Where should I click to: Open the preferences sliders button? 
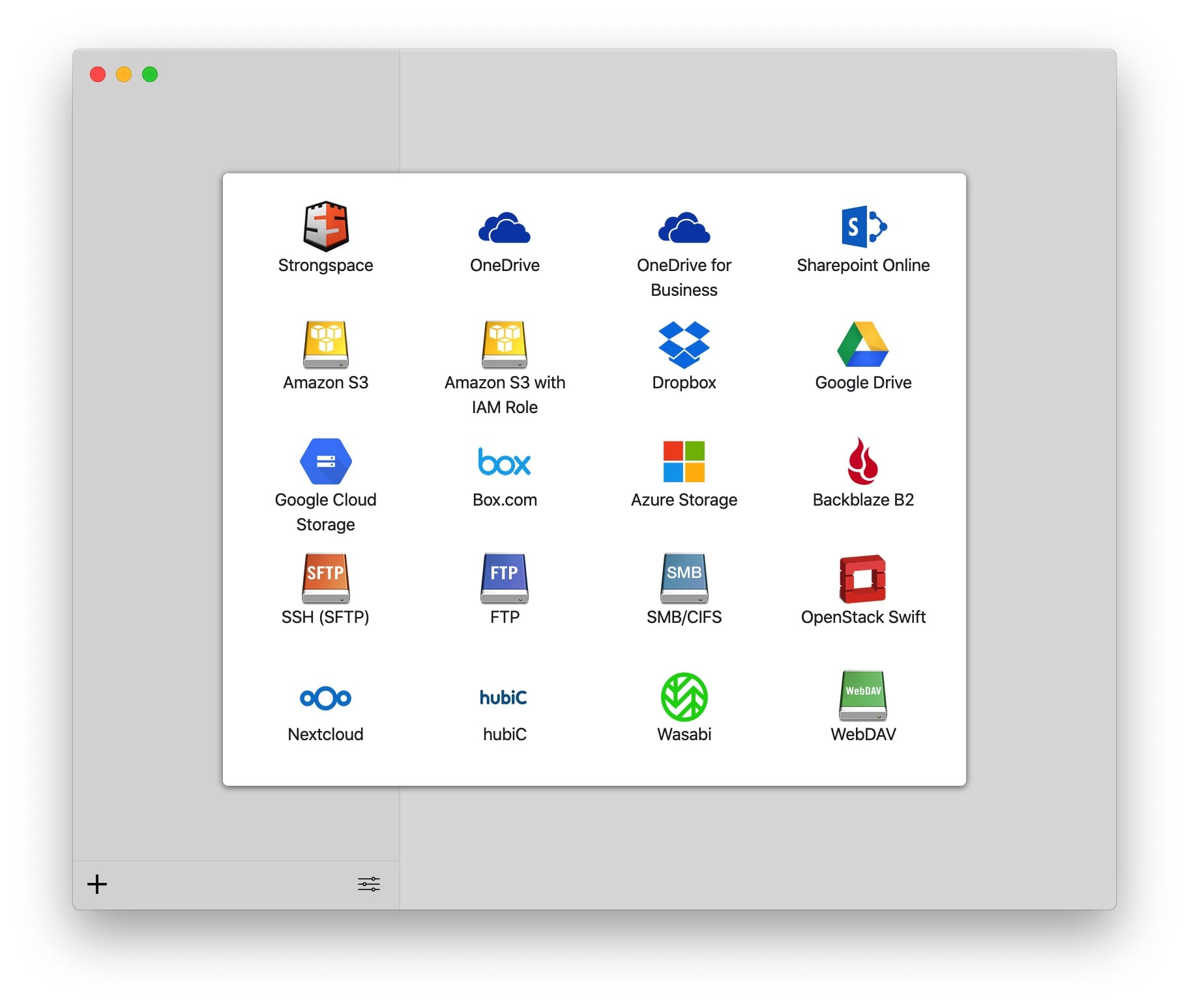(x=368, y=884)
